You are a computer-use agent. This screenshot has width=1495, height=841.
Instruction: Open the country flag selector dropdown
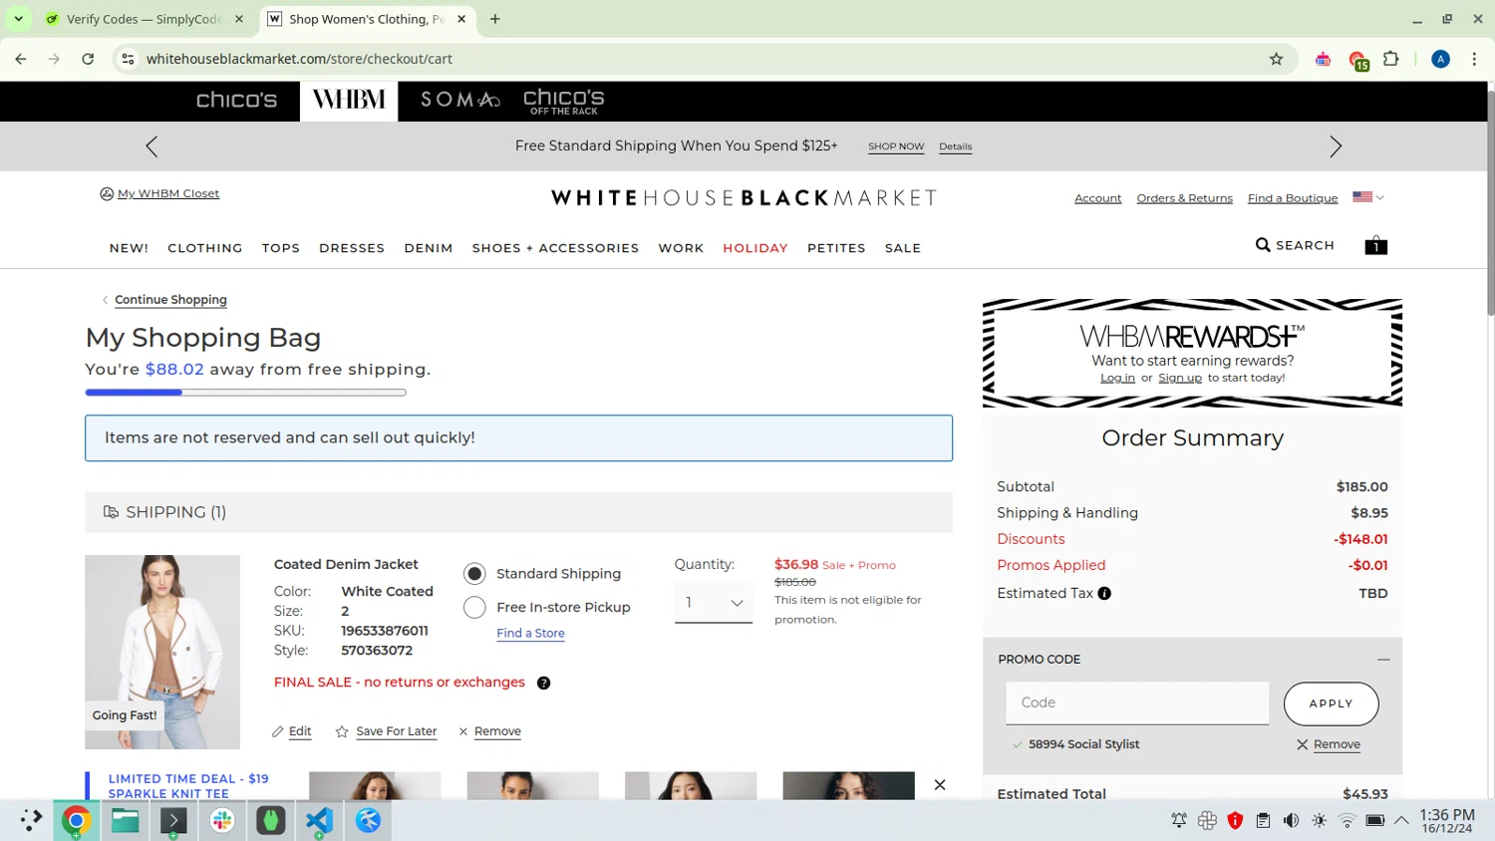tap(1368, 197)
